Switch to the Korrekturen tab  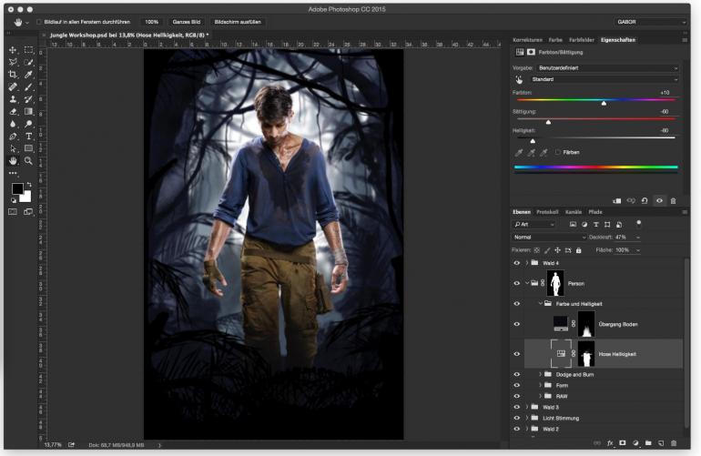[x=527, y=40]
